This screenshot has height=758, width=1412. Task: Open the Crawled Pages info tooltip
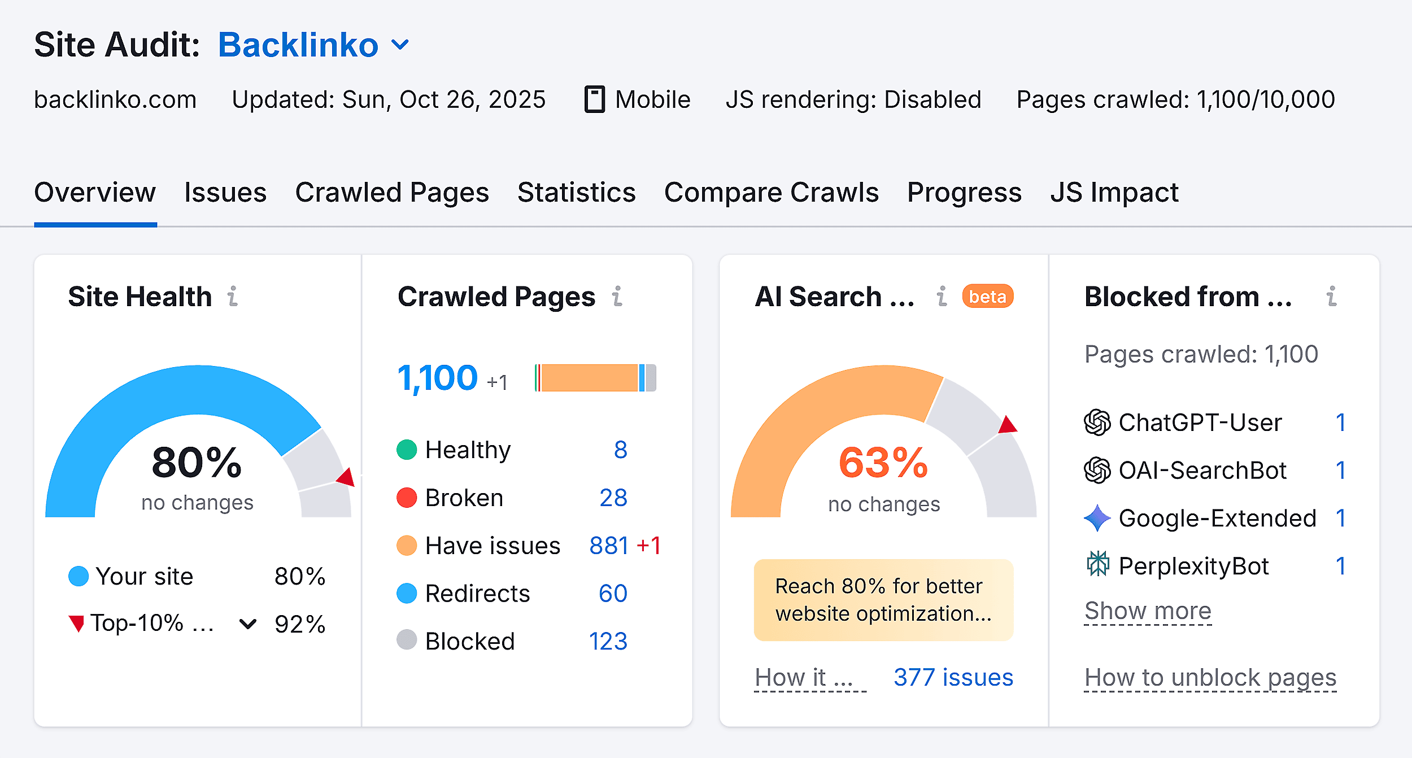click(x=618, y=295)
